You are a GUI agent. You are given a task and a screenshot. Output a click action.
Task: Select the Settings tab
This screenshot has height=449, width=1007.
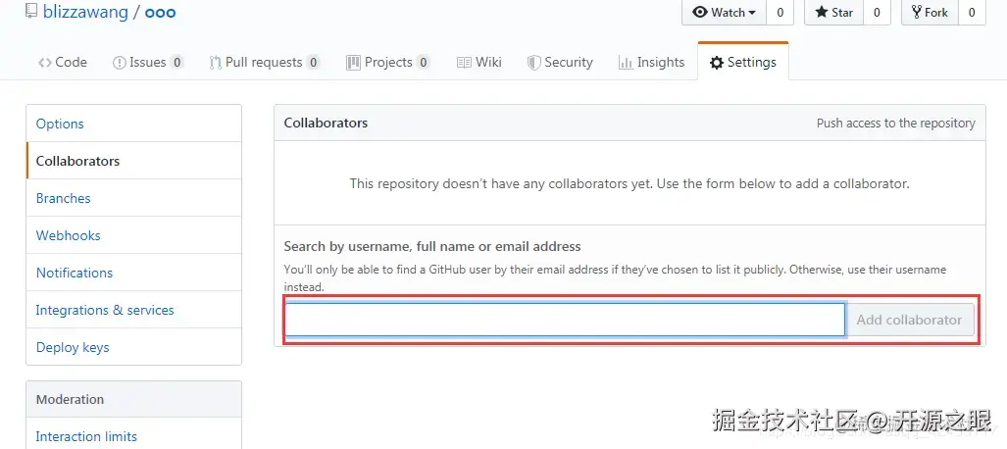pyautogui.click(x=743, y=63)
